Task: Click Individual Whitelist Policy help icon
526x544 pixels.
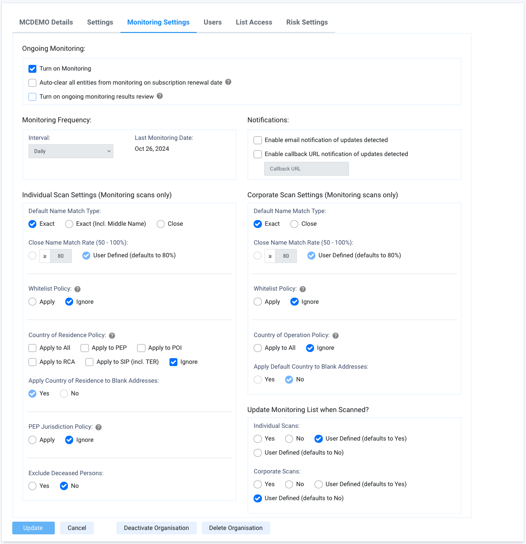Action: point(78,289)
